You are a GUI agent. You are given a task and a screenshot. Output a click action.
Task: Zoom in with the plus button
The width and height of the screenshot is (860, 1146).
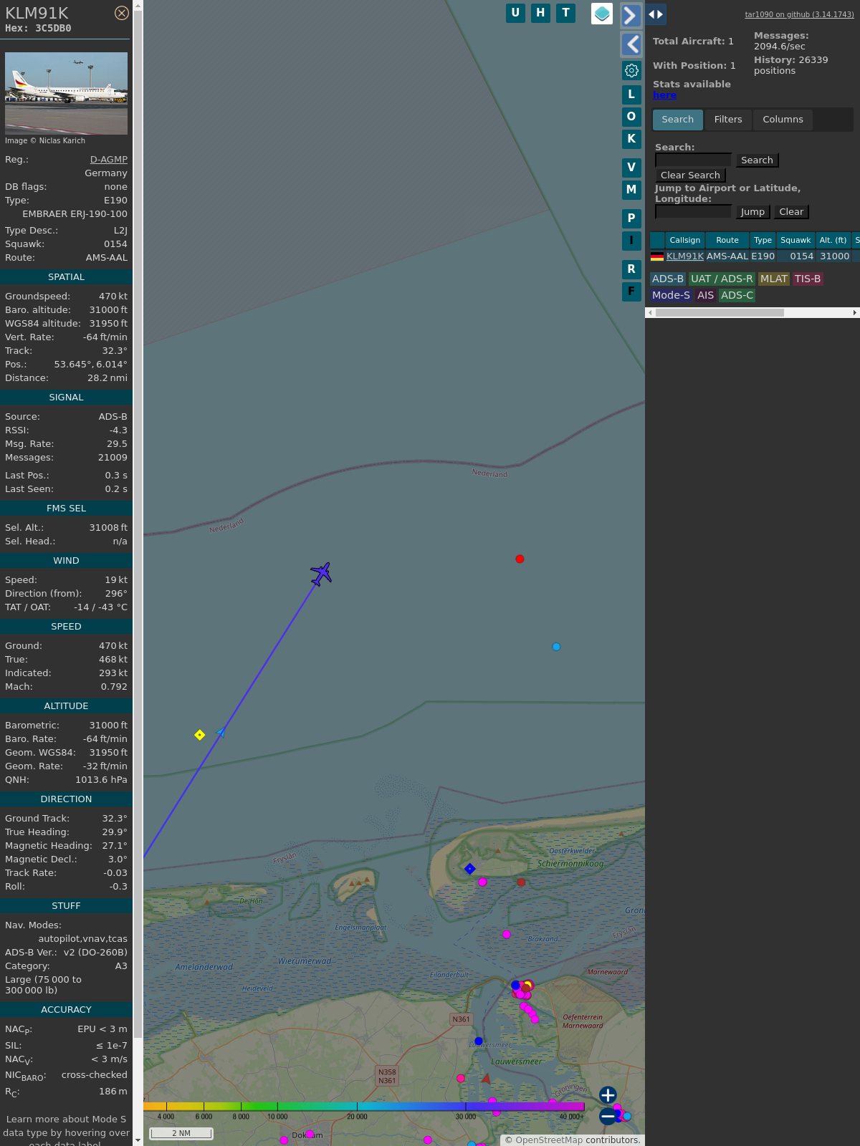tap(608, 1095)
